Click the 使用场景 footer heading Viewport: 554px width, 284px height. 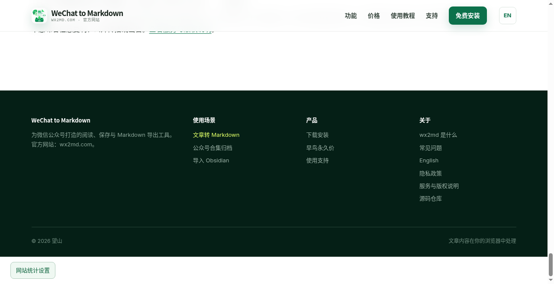tap(204, 120)
